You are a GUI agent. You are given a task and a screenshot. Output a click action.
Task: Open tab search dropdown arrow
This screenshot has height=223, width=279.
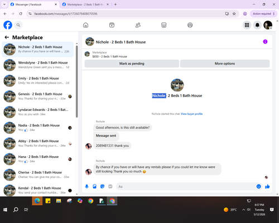4,4
